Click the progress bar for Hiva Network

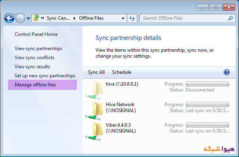207,105
